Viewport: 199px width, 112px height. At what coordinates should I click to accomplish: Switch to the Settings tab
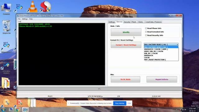tap(112, 22)
